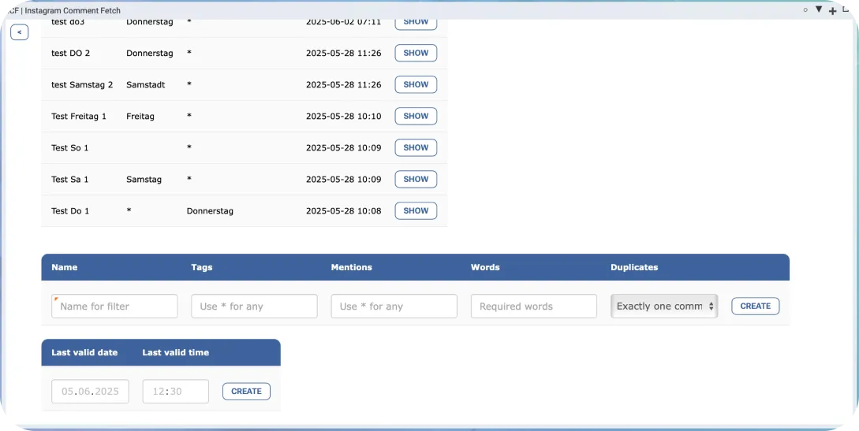Screen dimensions: 859x431
Task: Click the back arrow button
Action: (x=19, y=32)
